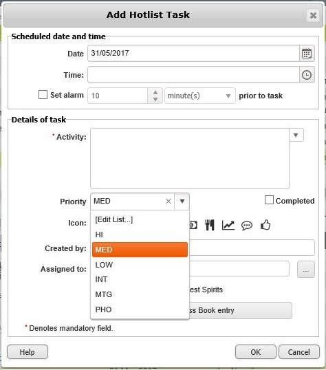Select the fork and knife meal icon
326x370 pixels.
210,225
